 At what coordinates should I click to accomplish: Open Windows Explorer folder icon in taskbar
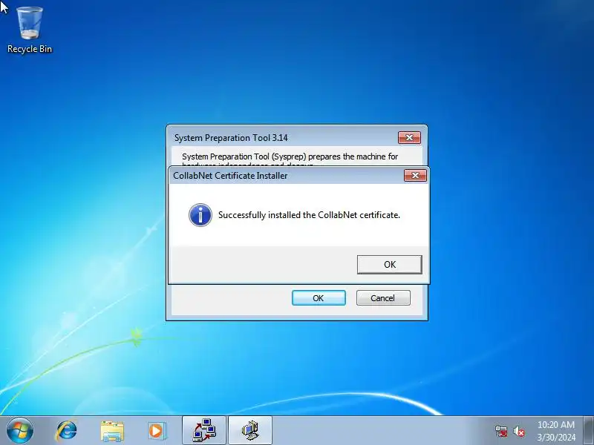(112, 431)
